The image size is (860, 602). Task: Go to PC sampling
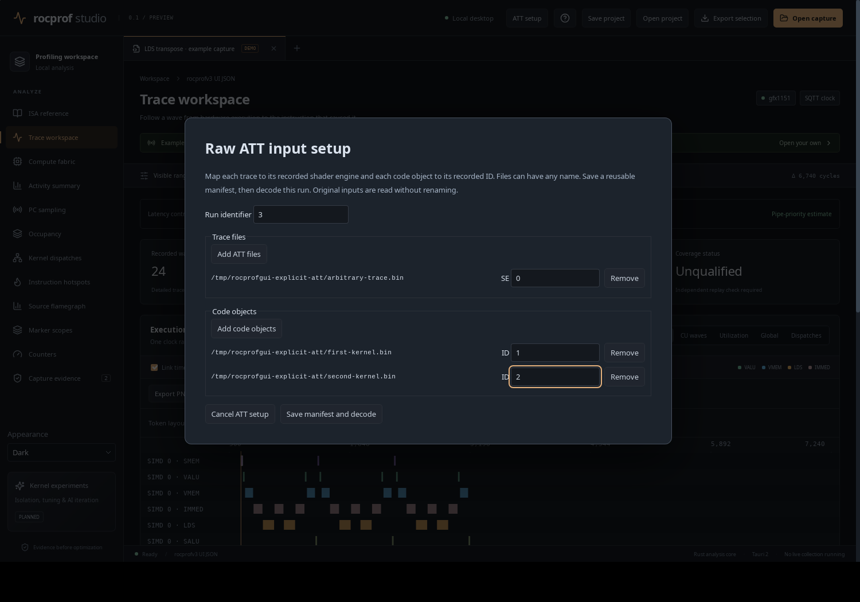pyautogui.click(x=61, y=210)
